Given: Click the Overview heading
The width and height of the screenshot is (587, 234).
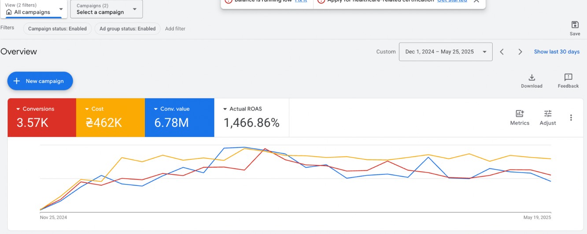Looking at the screenshot, I should pos(18,51).
